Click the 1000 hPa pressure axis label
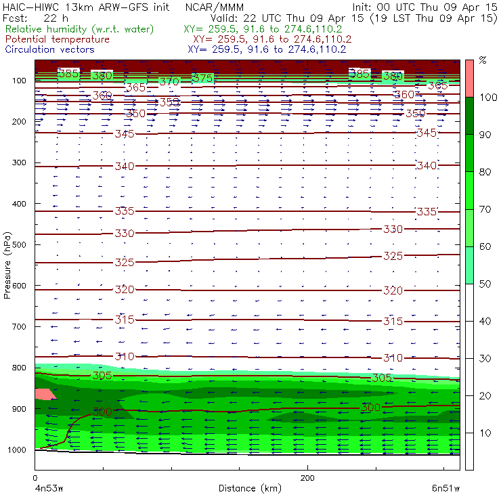The image size is (501, 501). [17, 450]
